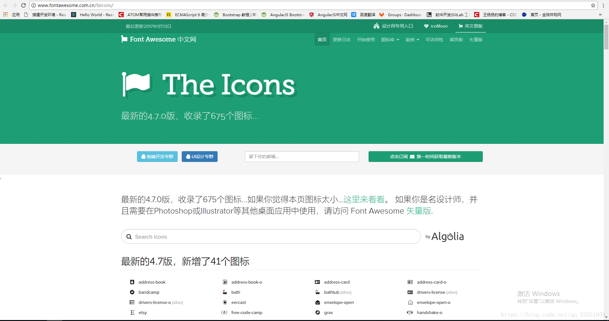609x321 pixels.
Task: Open the AngularJS Bootstrap bookmark
Action: coord(283,15)
